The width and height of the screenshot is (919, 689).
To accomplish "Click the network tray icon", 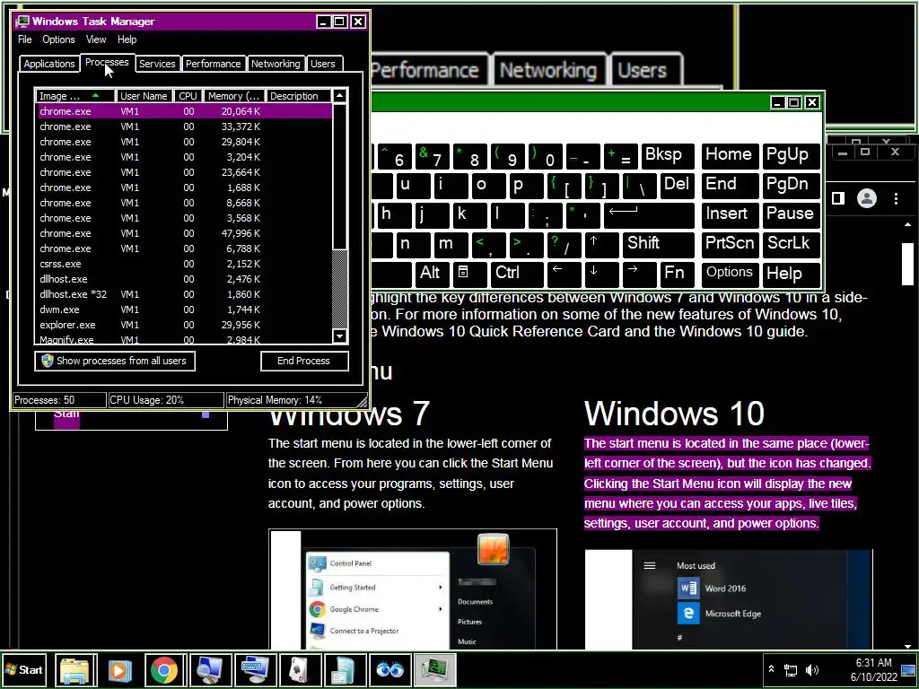I will [x=791, y=670].
